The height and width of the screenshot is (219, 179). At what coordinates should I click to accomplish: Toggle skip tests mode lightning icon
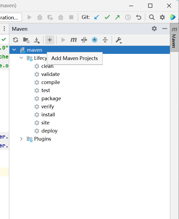point(95,40)
